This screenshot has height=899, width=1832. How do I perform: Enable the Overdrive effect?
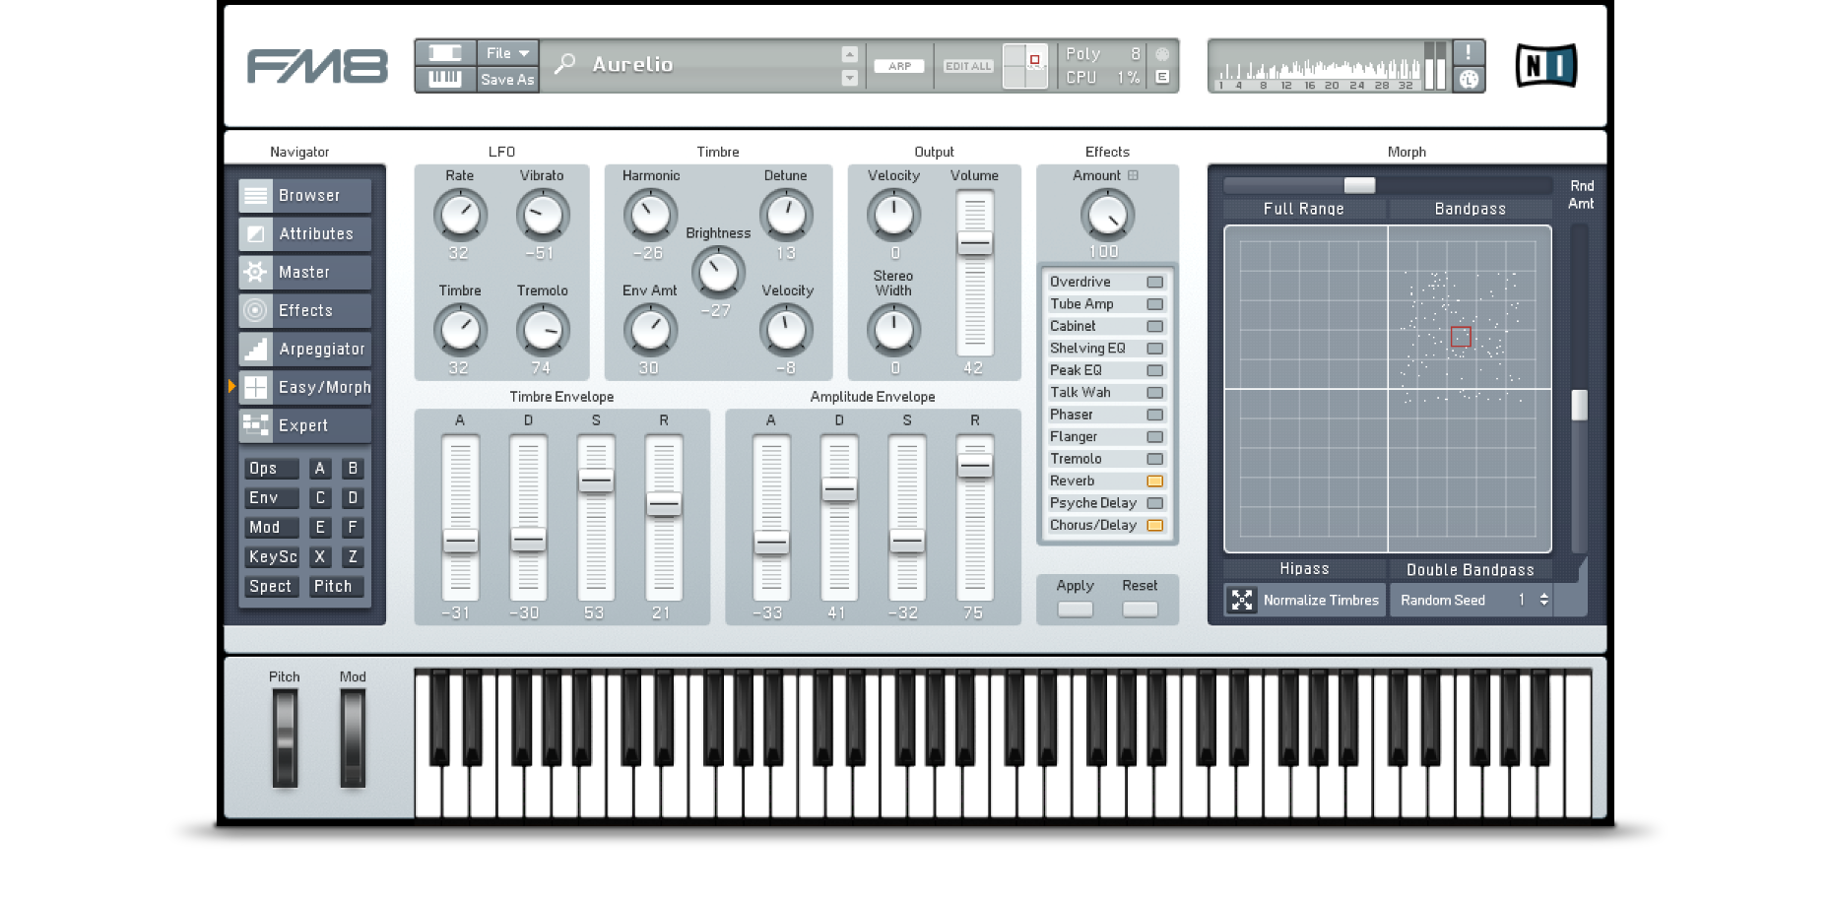(x=1154, y=283)
